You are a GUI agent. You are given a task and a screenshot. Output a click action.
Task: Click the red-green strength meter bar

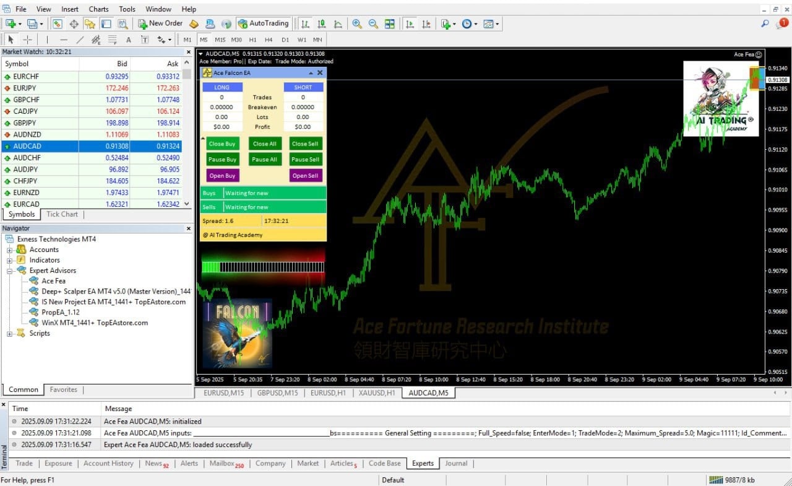tap(263, 266)
